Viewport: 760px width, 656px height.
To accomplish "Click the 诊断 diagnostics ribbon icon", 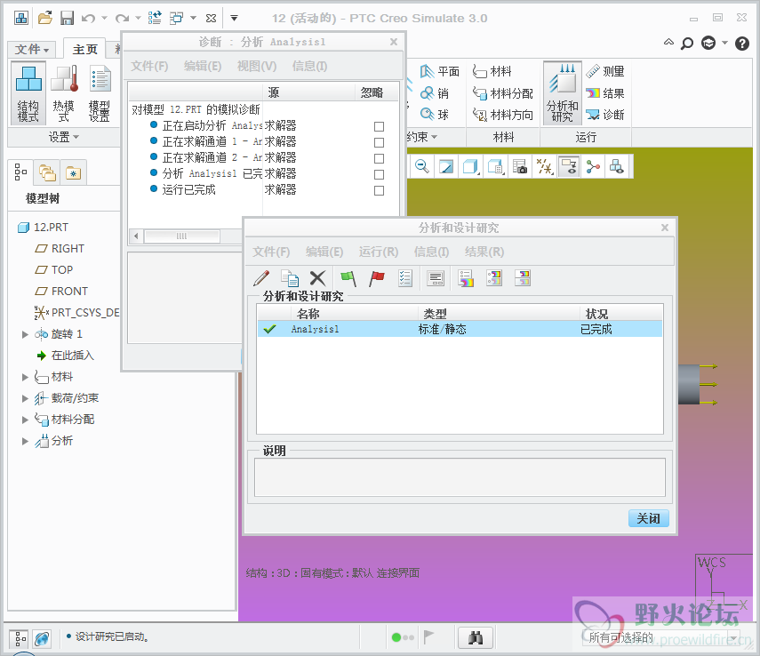I will 605,115.
